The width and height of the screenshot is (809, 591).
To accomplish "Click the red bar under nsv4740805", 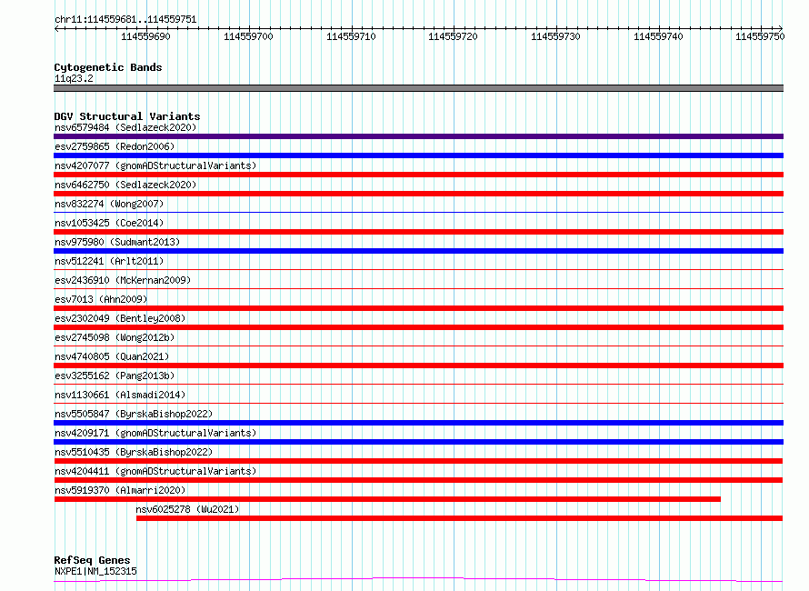I will click(x=418, y=366).
